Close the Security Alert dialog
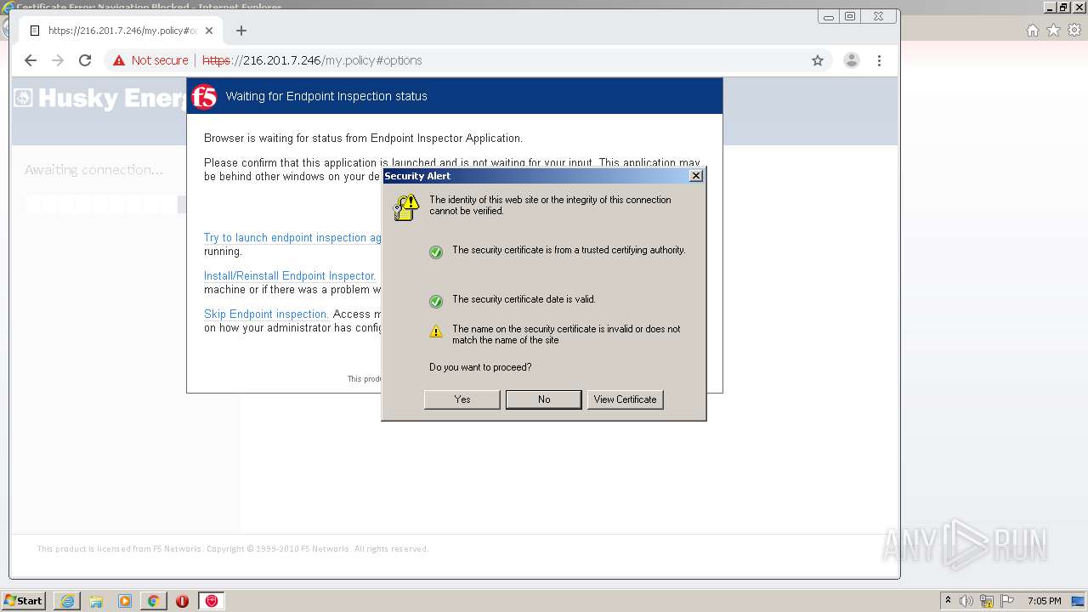 click(x=696, y=176)
